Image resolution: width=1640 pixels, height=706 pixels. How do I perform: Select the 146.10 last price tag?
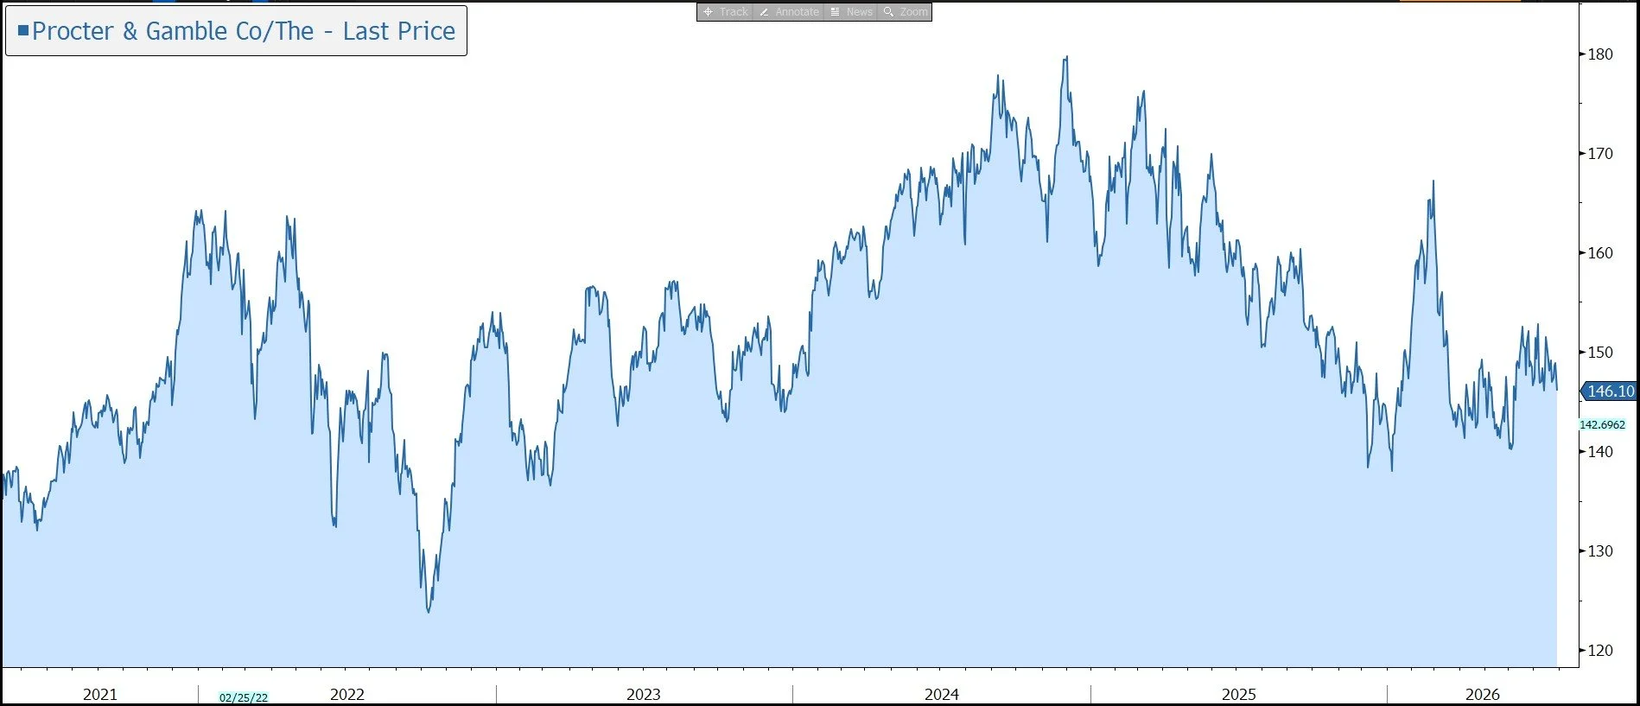pos(1609,391)
